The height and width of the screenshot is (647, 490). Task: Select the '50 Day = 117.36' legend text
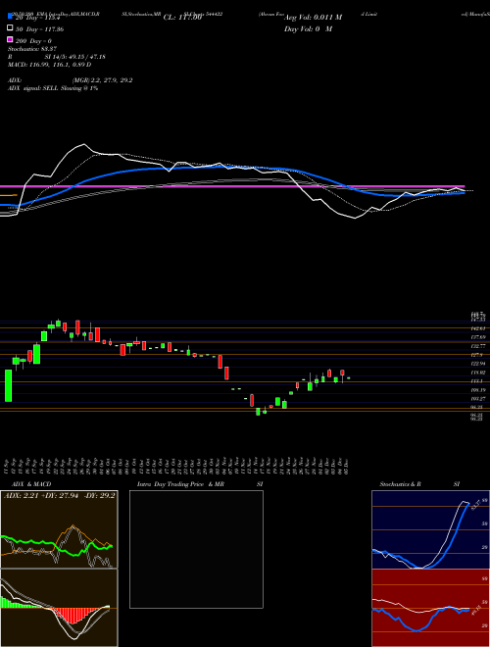click(39, 29)
